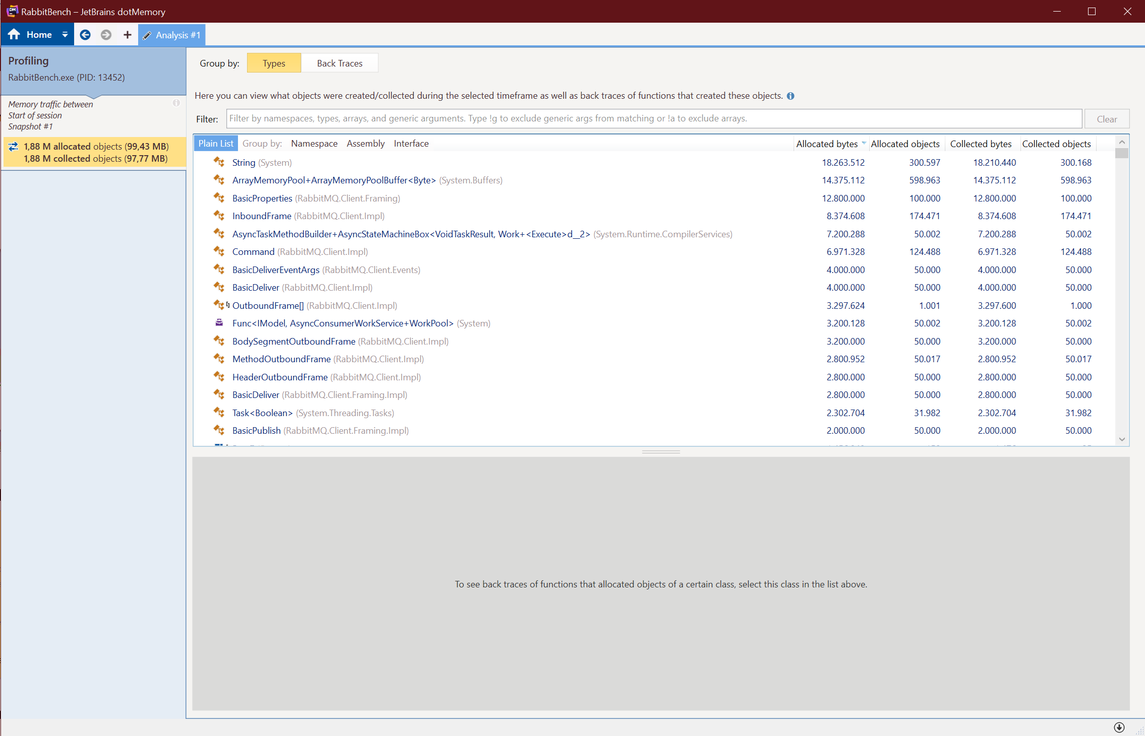
Task: Maximize the dotMemory window
Action: [1092, 11]
